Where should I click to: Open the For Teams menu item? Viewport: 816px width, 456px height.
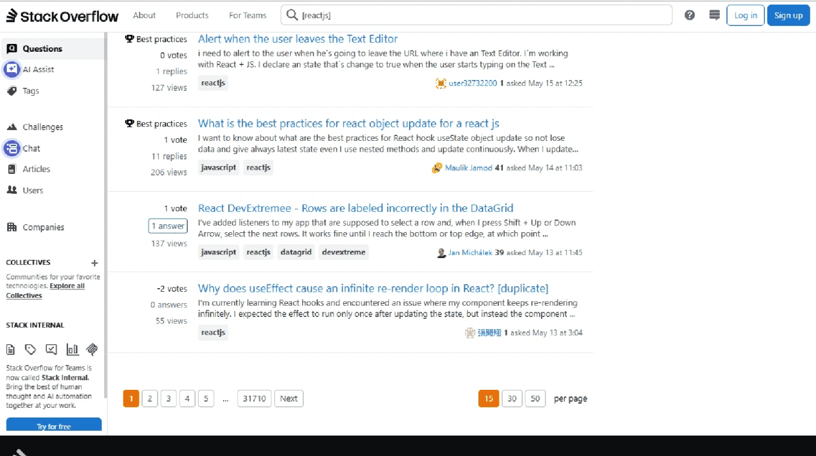248,15
